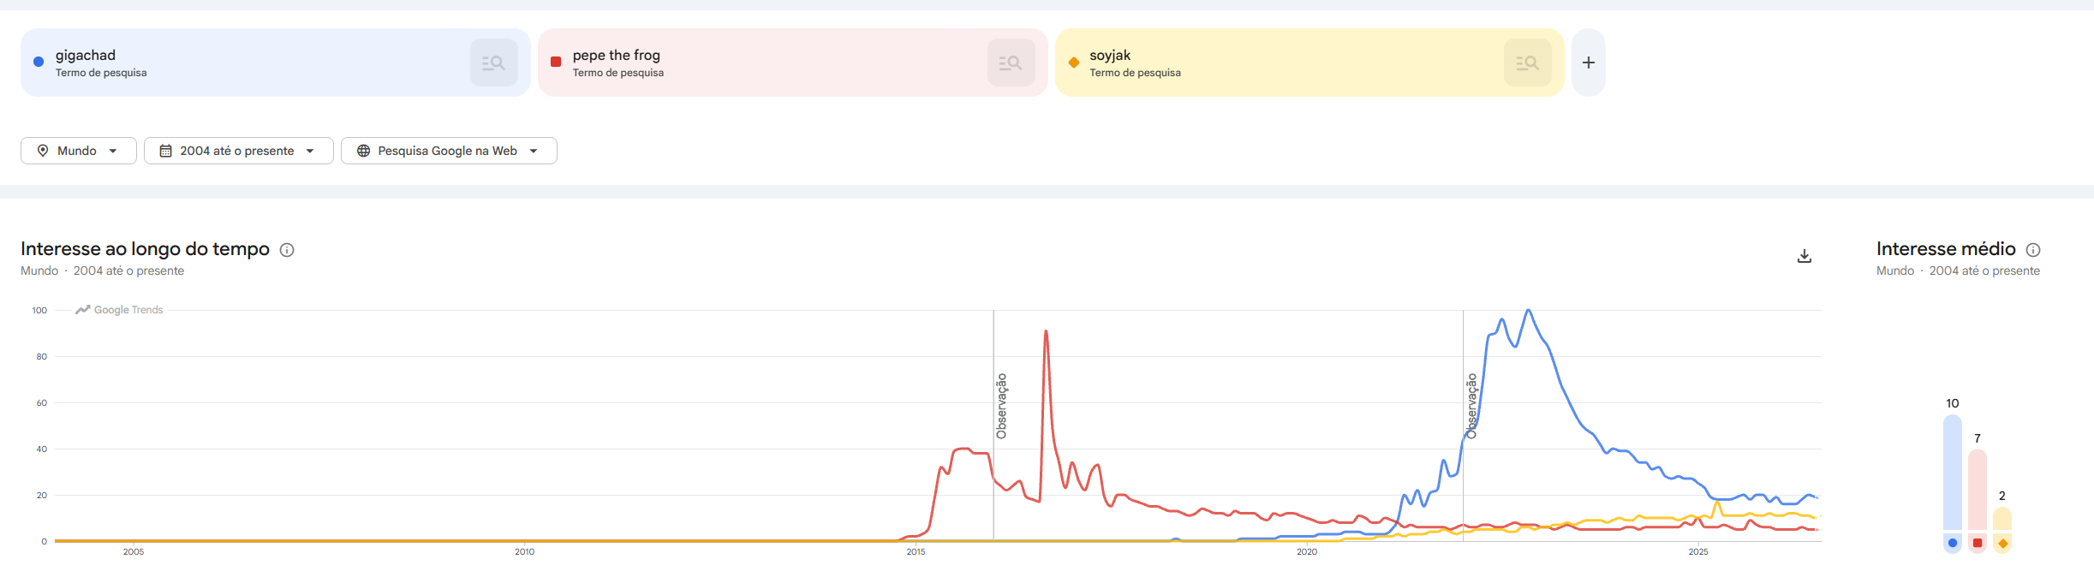Select the soyjak search term text
The height and width of the screenshot is (577, 2094).
click(x=1110, y=56)
